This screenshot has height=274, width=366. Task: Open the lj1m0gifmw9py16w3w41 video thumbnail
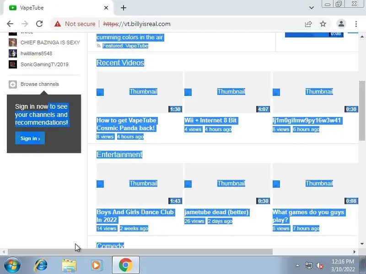(315, 92)
